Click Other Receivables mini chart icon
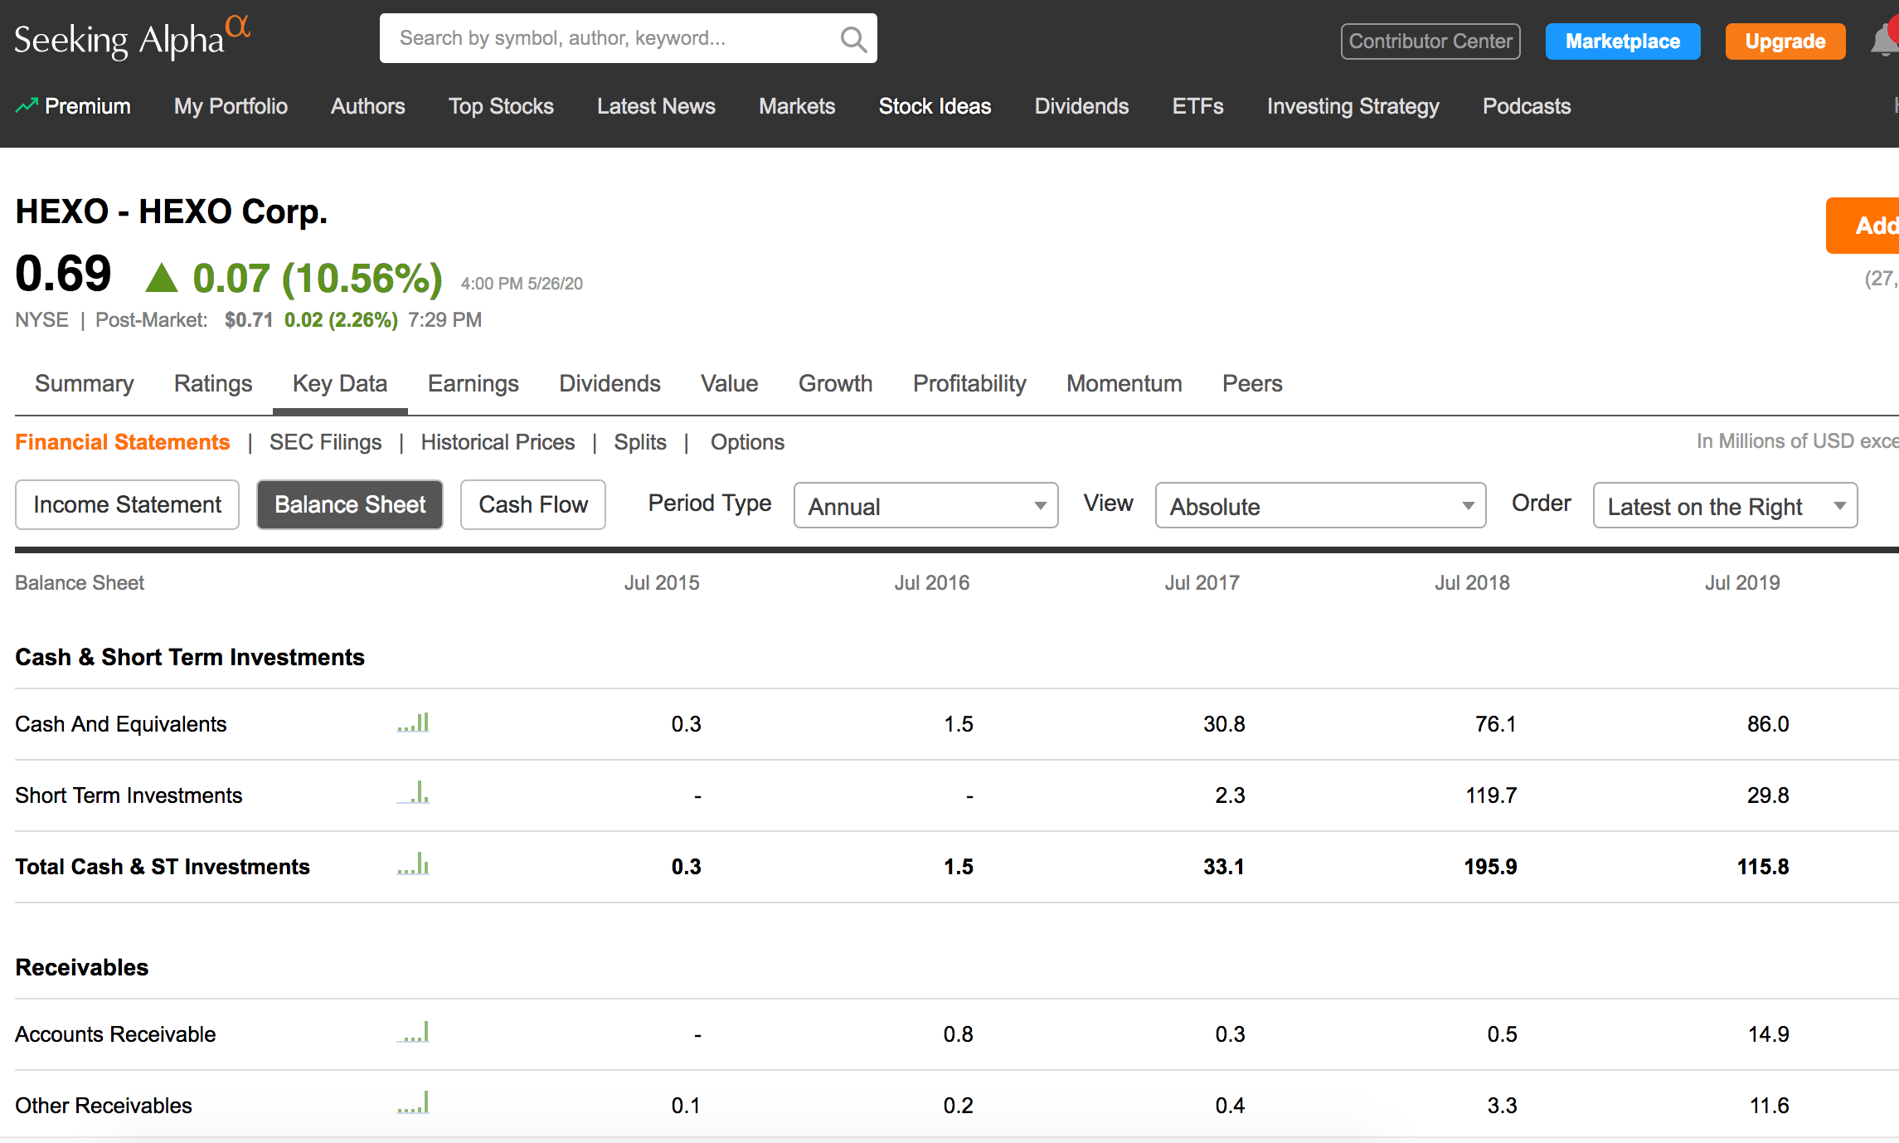 (413, 1104)
